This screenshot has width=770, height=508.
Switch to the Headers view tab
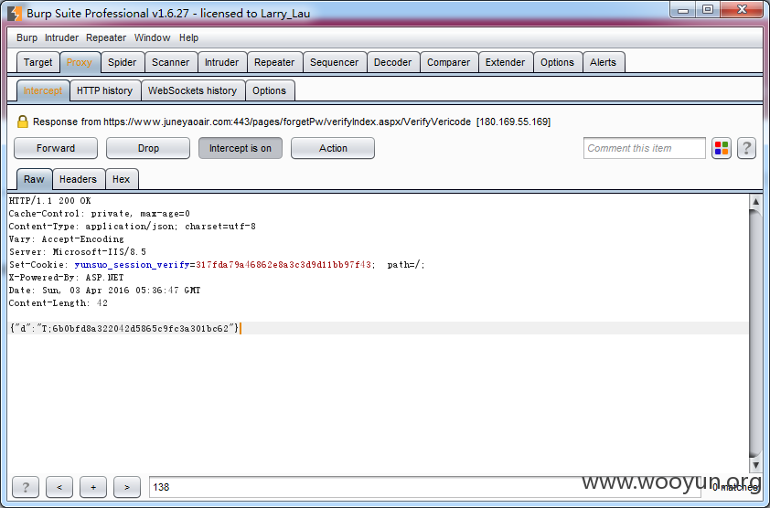[78, 179]
